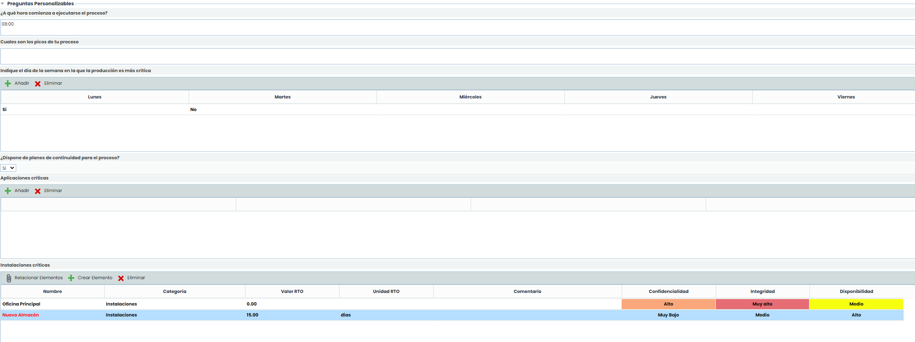The height and width of the screenshot is (342, 915).
Task: Click the green plus icon in critical day section
Action: (x=8, y=83)
